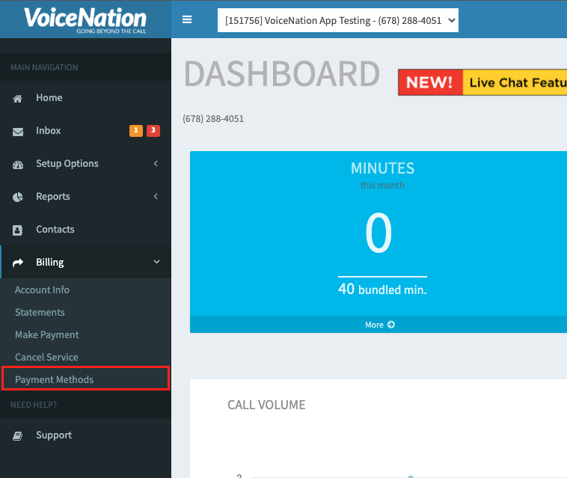Toggle the hamburger sidebar menu icon
The height and width of the screenshot is (478, 567).
point(187,19)
